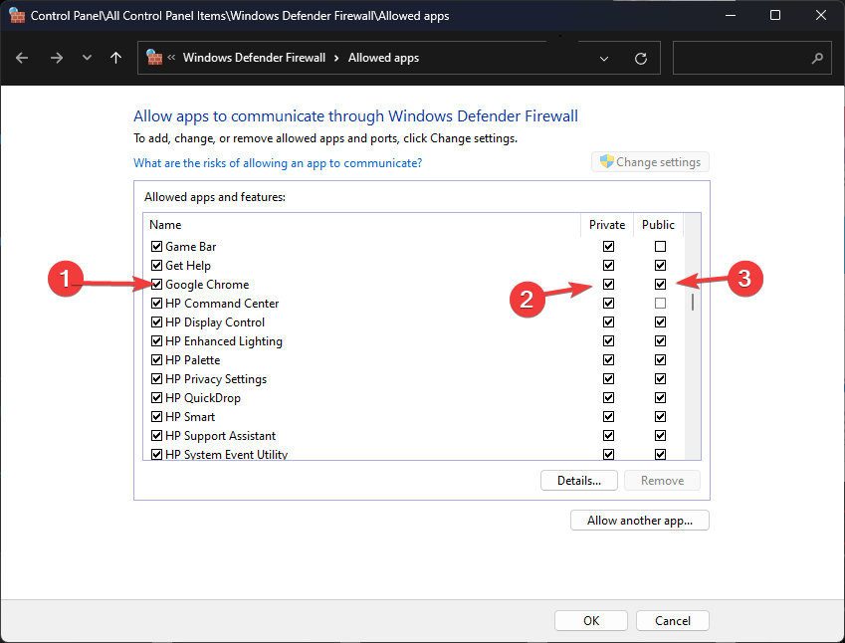Sort list by Private column header

pyautogui.click(x=607, y=225)
